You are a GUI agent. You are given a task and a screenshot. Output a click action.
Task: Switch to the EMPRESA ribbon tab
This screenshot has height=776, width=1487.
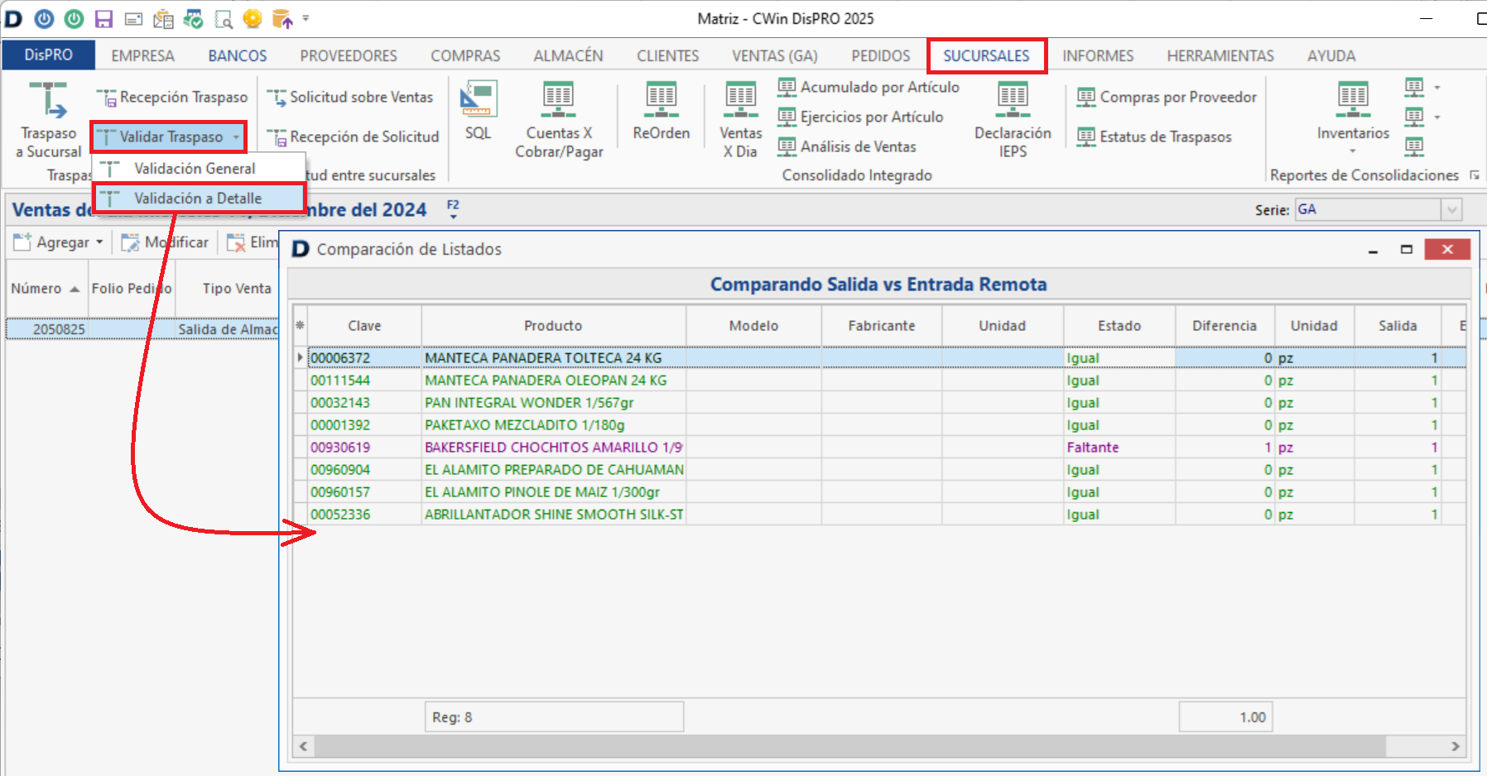142,55
